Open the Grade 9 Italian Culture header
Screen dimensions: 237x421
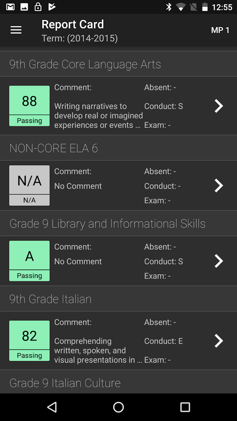click(x=118, y=382)
